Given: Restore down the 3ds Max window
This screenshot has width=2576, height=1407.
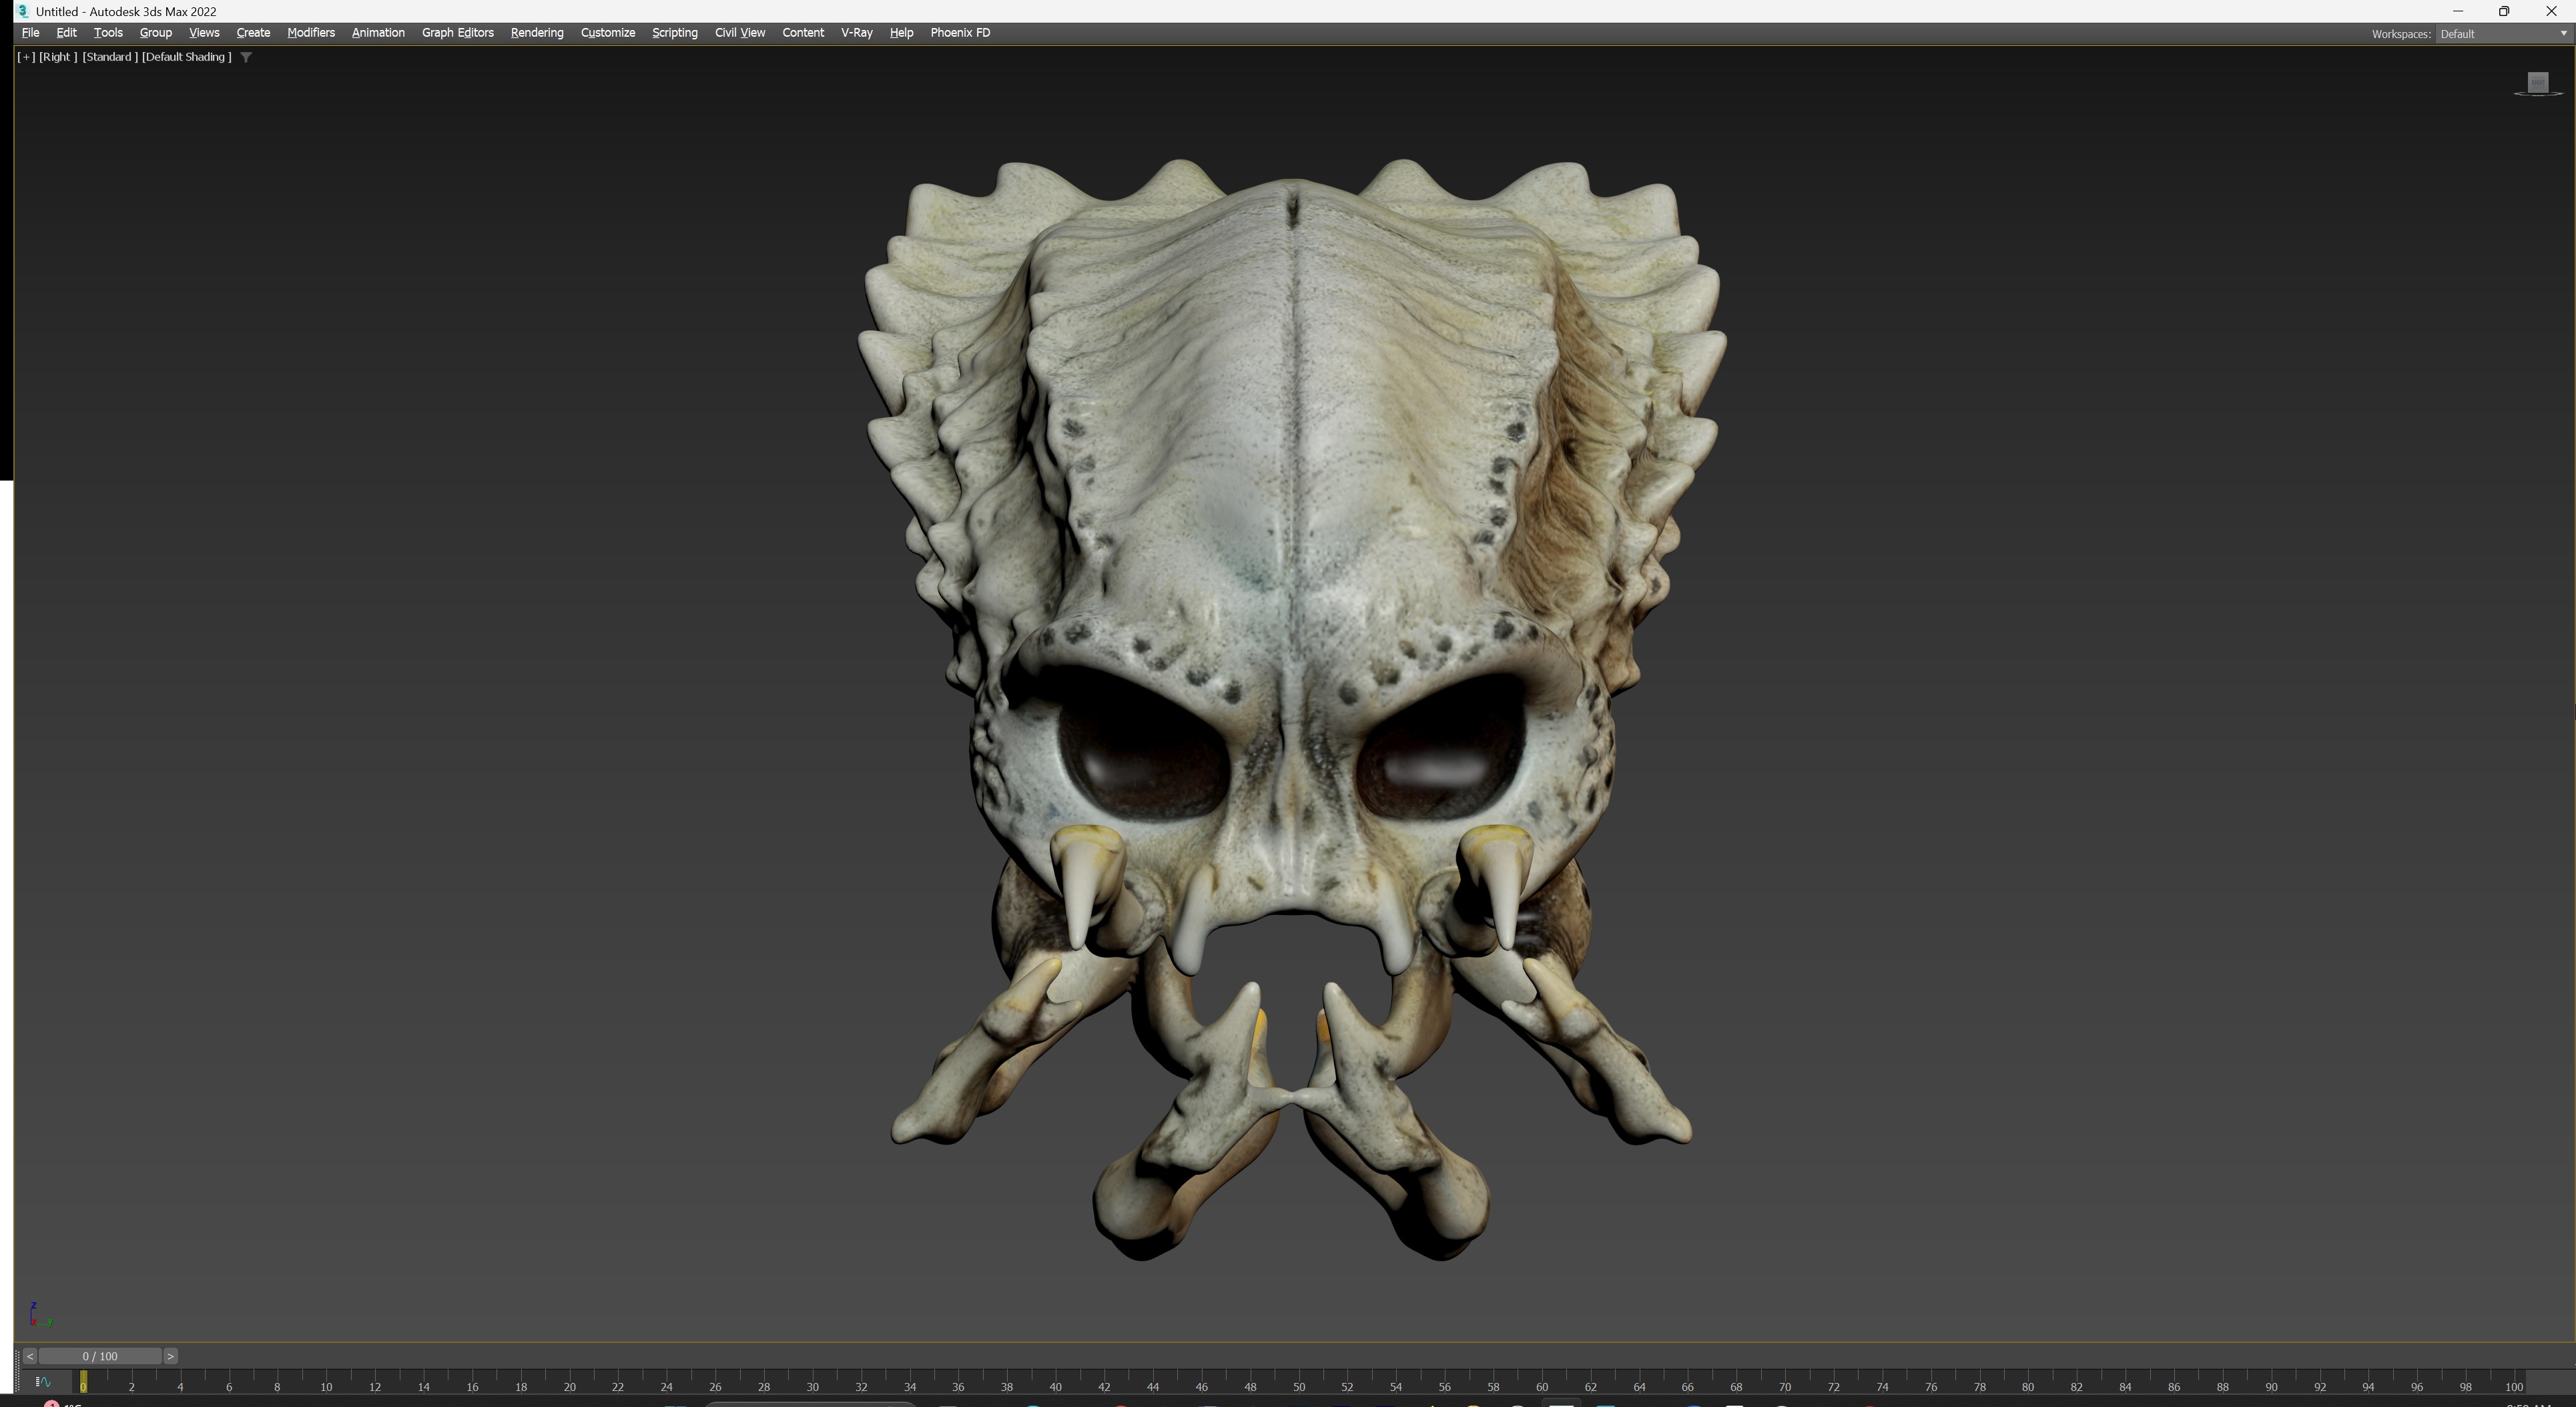Looking at the screenshot, I should point(2504,11).
